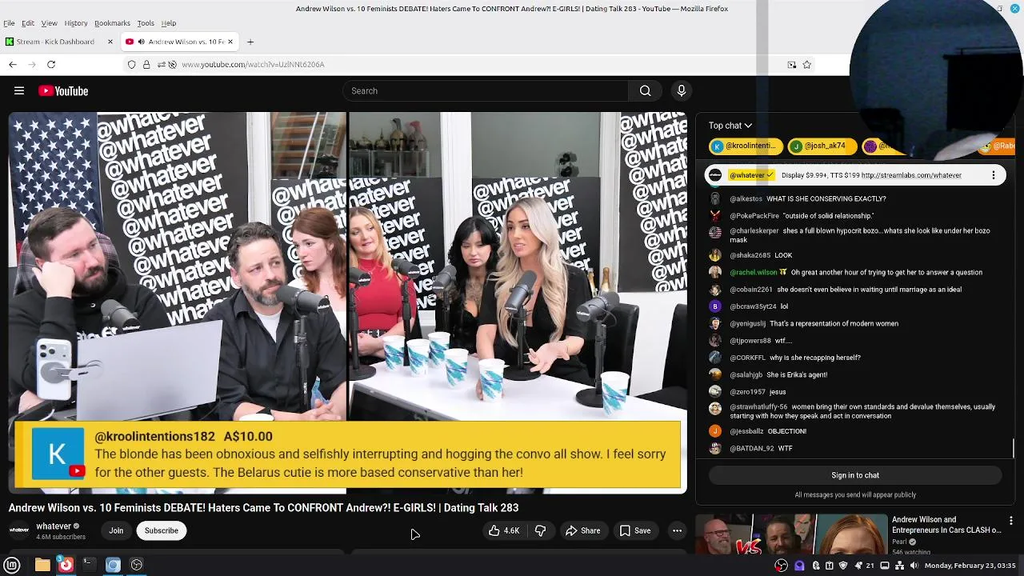This screenshot has width=1024, height=576.
Task: Save the video to a playlist
Action: click(634, 530)
